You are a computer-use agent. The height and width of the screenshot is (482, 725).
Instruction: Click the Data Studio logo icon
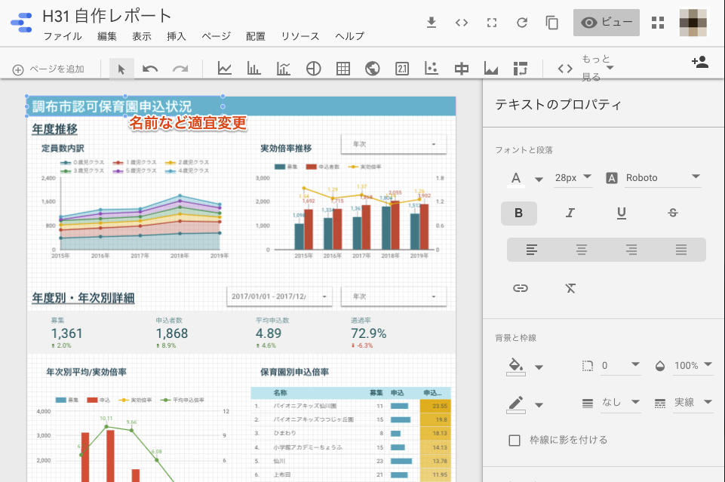click(x=21, y=22)
